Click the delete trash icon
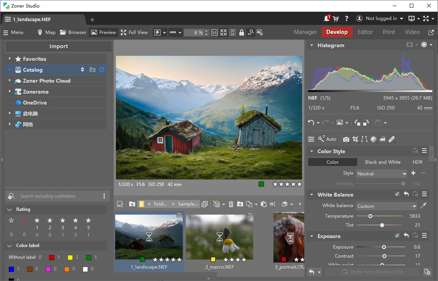This screenshot has height=281, width=438. [231, 204]
